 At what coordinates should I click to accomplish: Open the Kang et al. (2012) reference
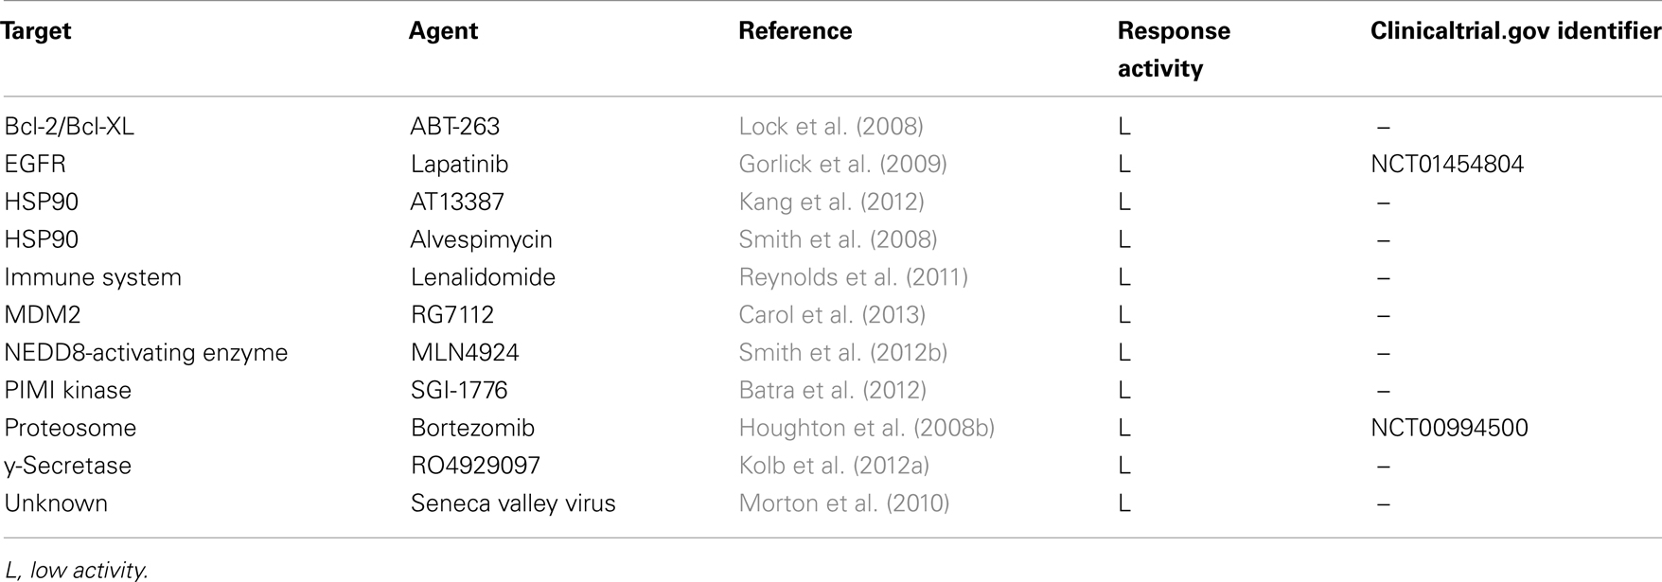click(831, 203)
